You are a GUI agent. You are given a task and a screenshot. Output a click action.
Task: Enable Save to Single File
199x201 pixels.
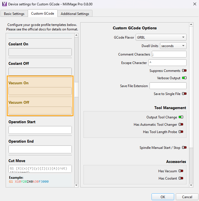click(x=184, y=94)
